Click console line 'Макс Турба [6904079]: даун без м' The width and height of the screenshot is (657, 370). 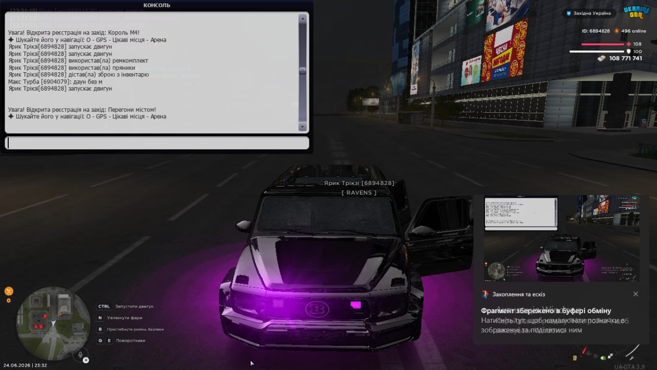55,81
